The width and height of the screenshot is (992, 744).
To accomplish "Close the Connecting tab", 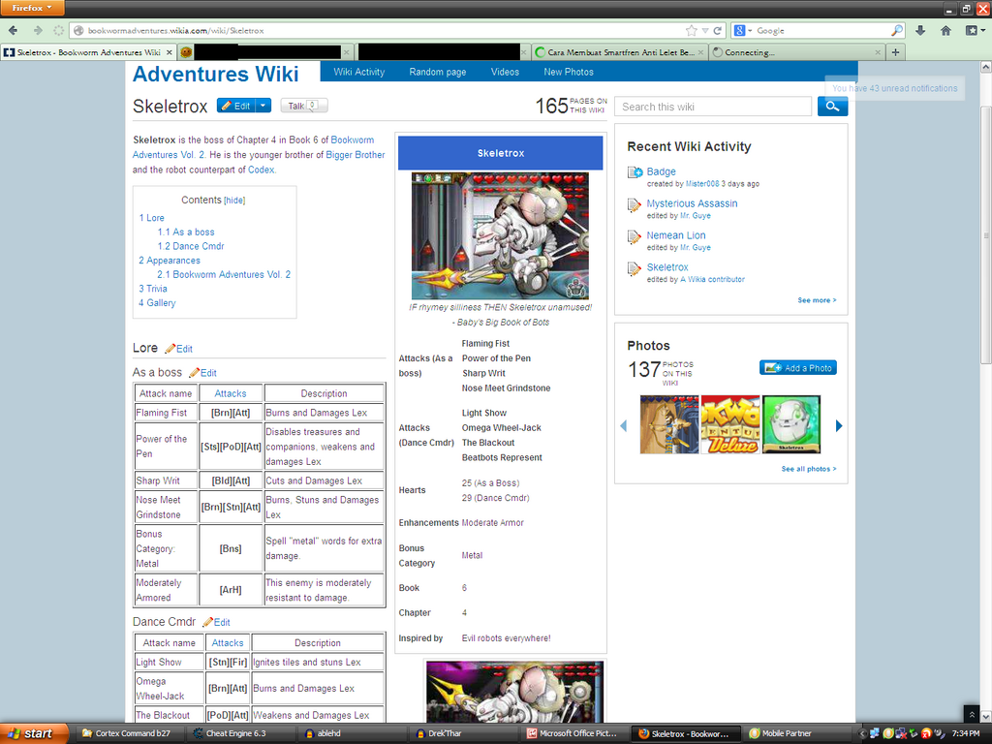I will pyautogui.click(x=878, y=52).
